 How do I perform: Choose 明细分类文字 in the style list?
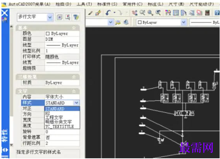coord(62,122)
